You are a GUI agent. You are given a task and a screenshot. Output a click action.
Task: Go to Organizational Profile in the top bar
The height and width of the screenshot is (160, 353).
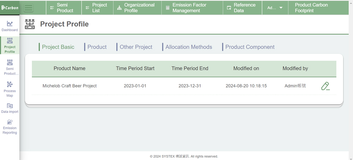tap(137, 8)
